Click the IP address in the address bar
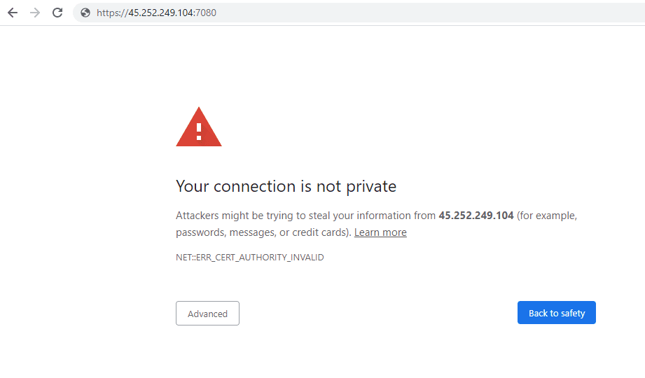Viewport: 645px width, 378px height. tap(160, 13)
